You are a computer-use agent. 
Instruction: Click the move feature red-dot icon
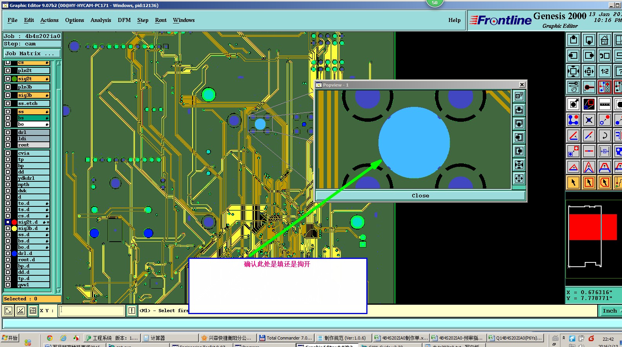point(605,120)
